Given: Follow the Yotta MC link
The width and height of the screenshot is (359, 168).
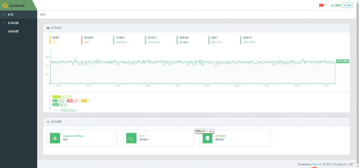Looking at the screenshot, I should [317, 164].
